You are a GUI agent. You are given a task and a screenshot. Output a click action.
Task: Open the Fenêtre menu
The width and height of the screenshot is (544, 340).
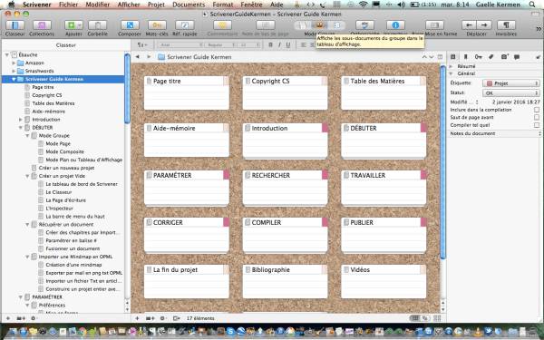251,5
